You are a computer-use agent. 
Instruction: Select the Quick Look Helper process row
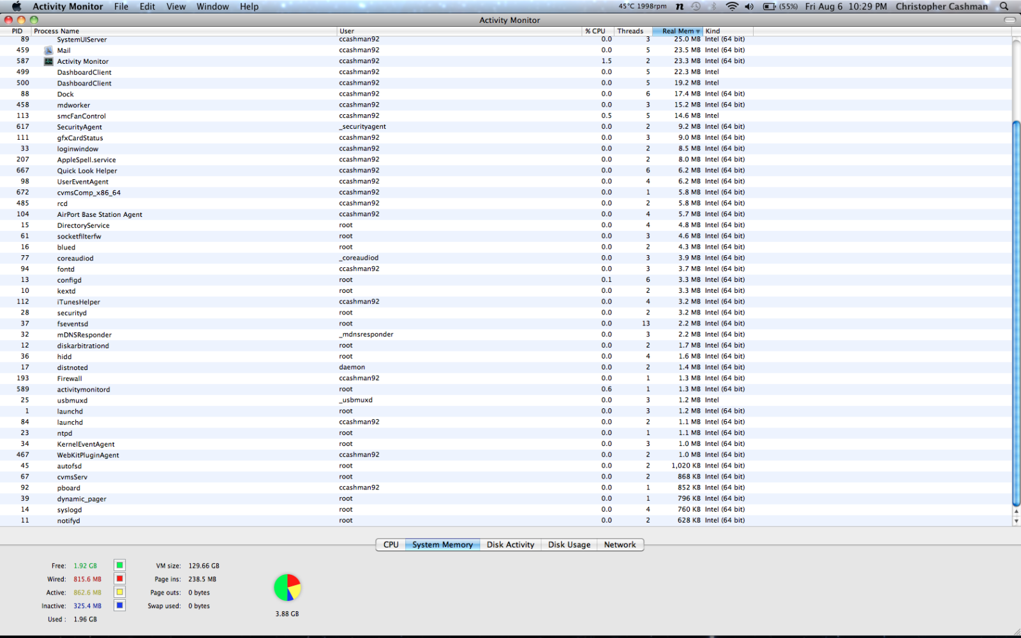pos(506,170)
